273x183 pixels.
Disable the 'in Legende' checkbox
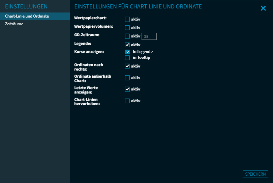[127, 52]
